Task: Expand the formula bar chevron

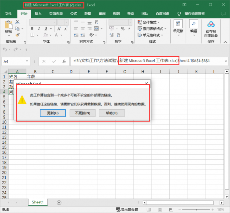Action: (x=226, y=61)
